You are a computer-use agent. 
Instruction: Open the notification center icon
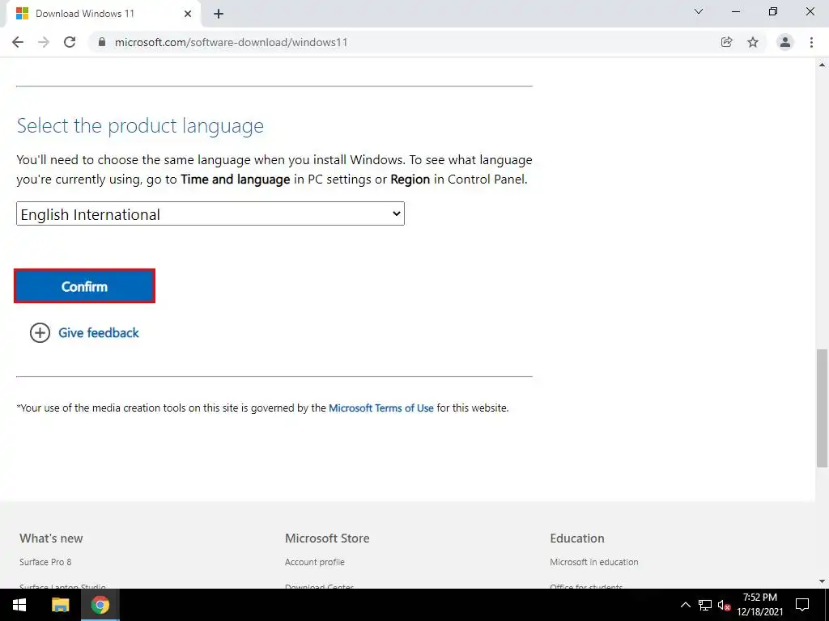[x=802, y=605]
